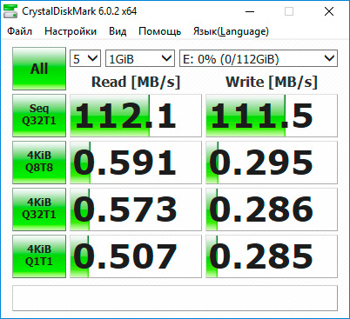Open the drive selector showing E: 0%
The width and height of the screenshot is (350, 319).
point(259,58)
